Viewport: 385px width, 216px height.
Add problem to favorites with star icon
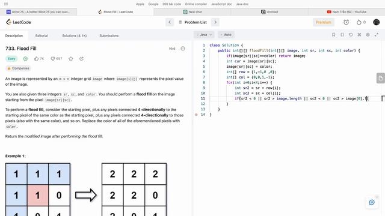(71, 59)
